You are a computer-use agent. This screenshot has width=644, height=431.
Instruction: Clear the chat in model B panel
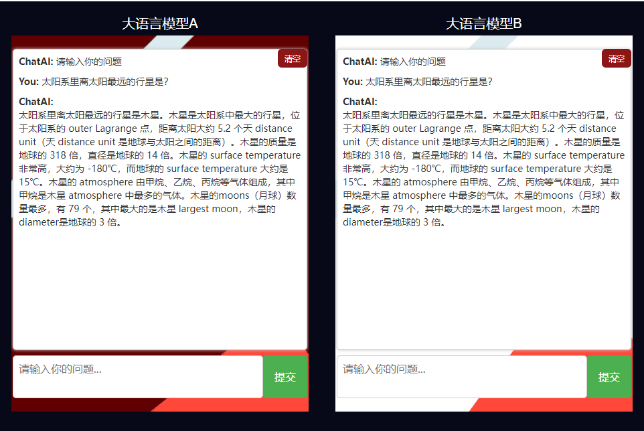click(x=616, y=59)
